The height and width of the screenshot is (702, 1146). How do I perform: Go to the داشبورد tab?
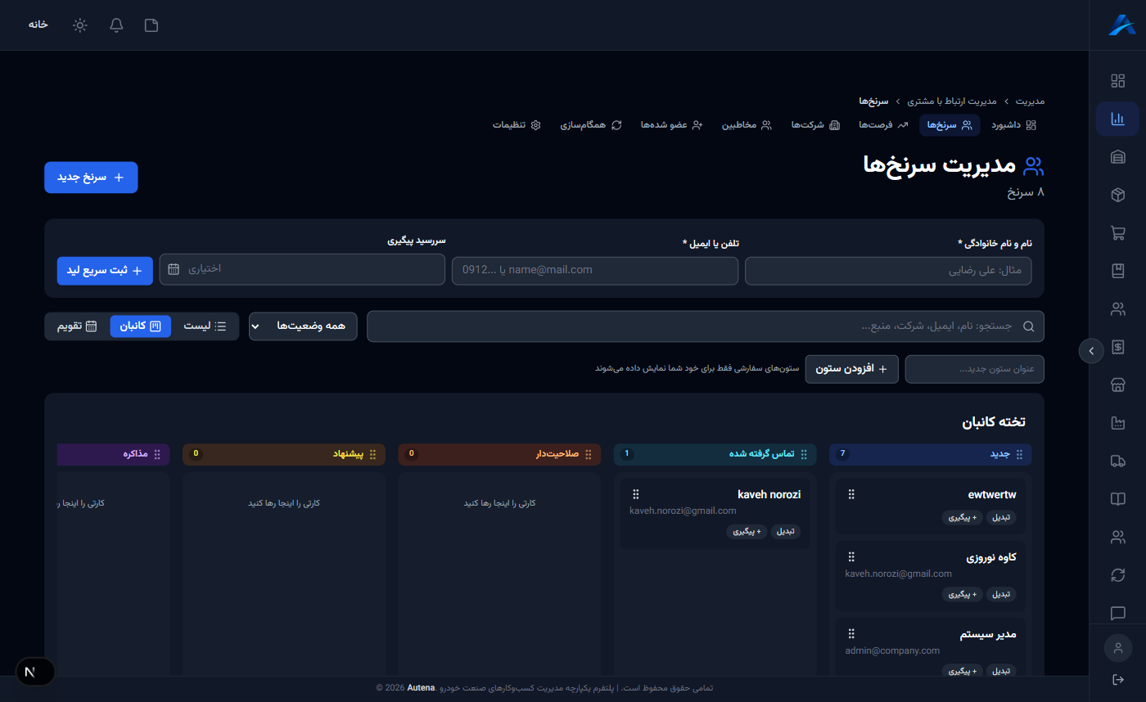click(1013, 125)
